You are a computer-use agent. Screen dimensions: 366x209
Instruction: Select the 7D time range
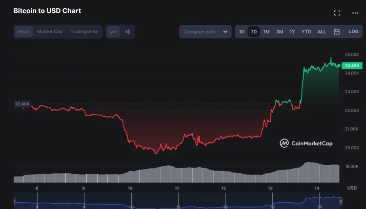254,32
